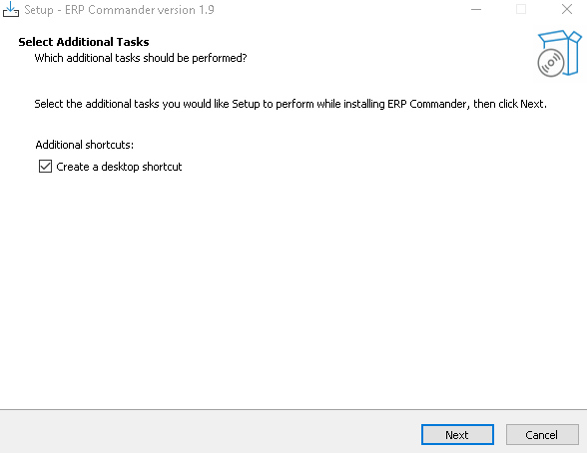Viewport: 587px width, 453px height.
Task: Click the separator line above the footer buttons
Action: point(293,410)
